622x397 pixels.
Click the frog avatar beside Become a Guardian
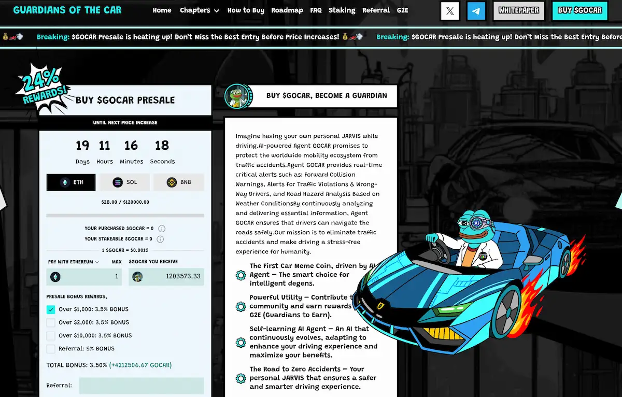coord(239,96)
